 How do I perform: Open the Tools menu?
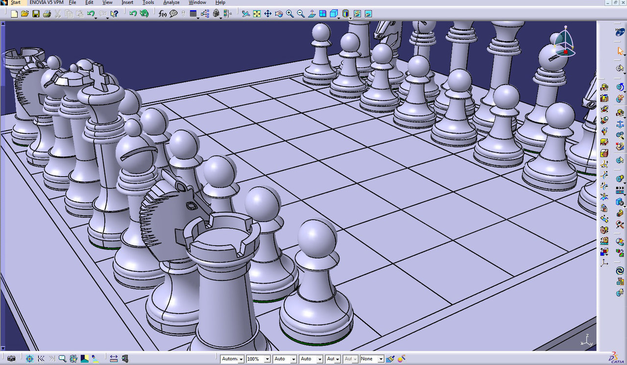[148, 2]
